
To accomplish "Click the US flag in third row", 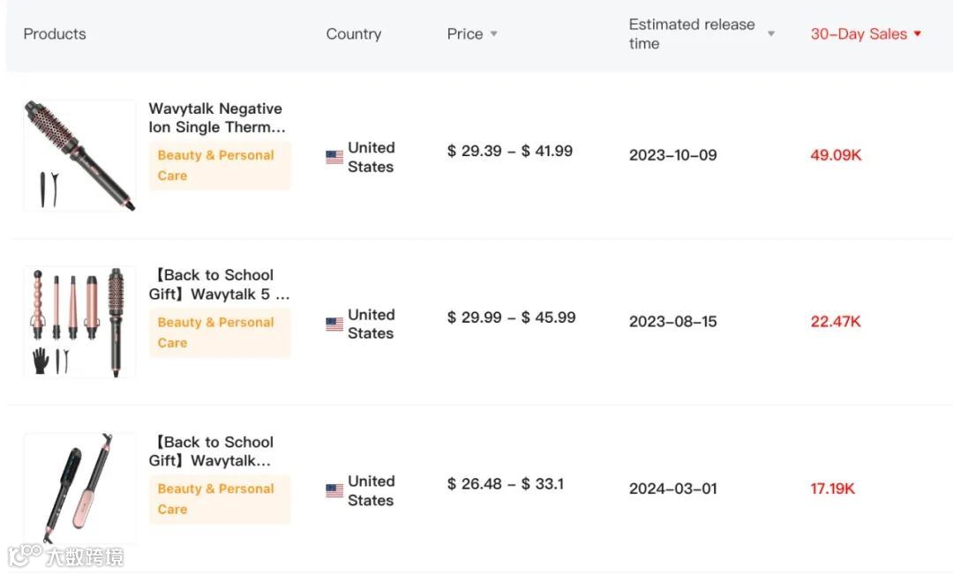I will [334, 491].
